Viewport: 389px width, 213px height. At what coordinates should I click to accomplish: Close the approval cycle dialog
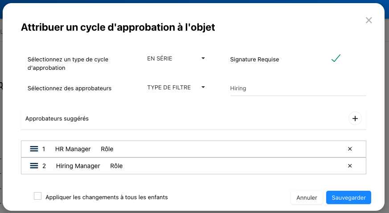(x=369, y=20)
